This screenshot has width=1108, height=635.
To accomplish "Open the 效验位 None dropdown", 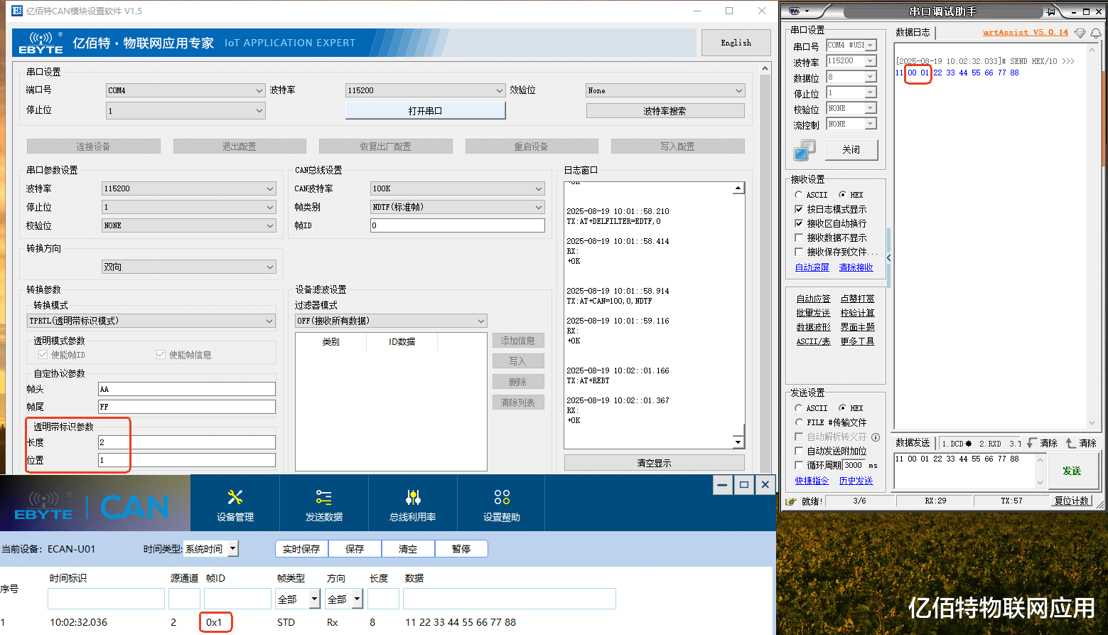I will point(665,90).
